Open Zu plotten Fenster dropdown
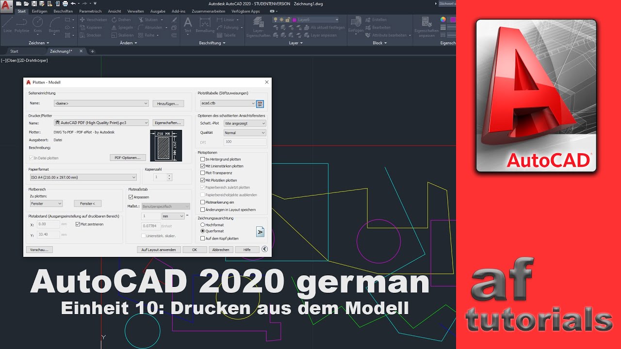This screenshot has width=621, height=349. pos(46,204)
